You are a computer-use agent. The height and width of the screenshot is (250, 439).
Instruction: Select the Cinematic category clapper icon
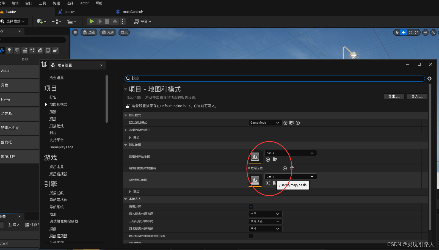25,50
